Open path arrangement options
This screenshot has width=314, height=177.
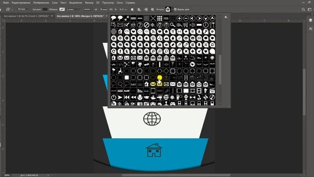point(146,9)
